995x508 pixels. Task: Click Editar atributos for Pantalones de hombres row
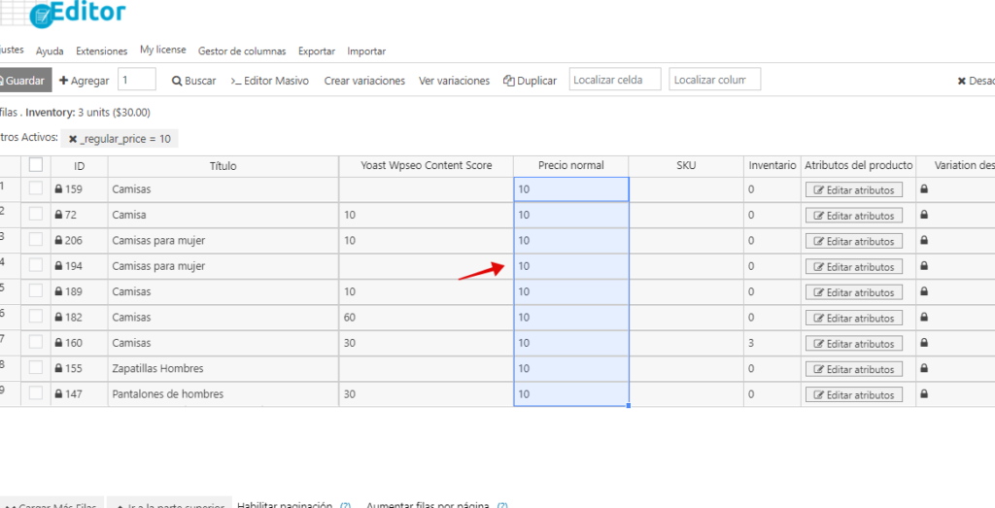(853, 394)
